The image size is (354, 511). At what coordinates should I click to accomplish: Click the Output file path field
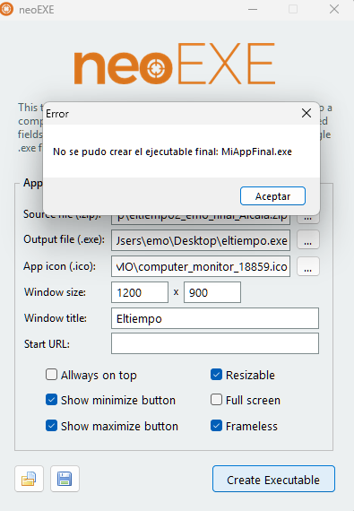pos(201,240)
